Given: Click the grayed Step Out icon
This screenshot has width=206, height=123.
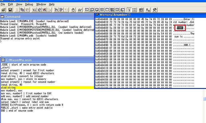Looking at the screenshot, I should (66, 10).
